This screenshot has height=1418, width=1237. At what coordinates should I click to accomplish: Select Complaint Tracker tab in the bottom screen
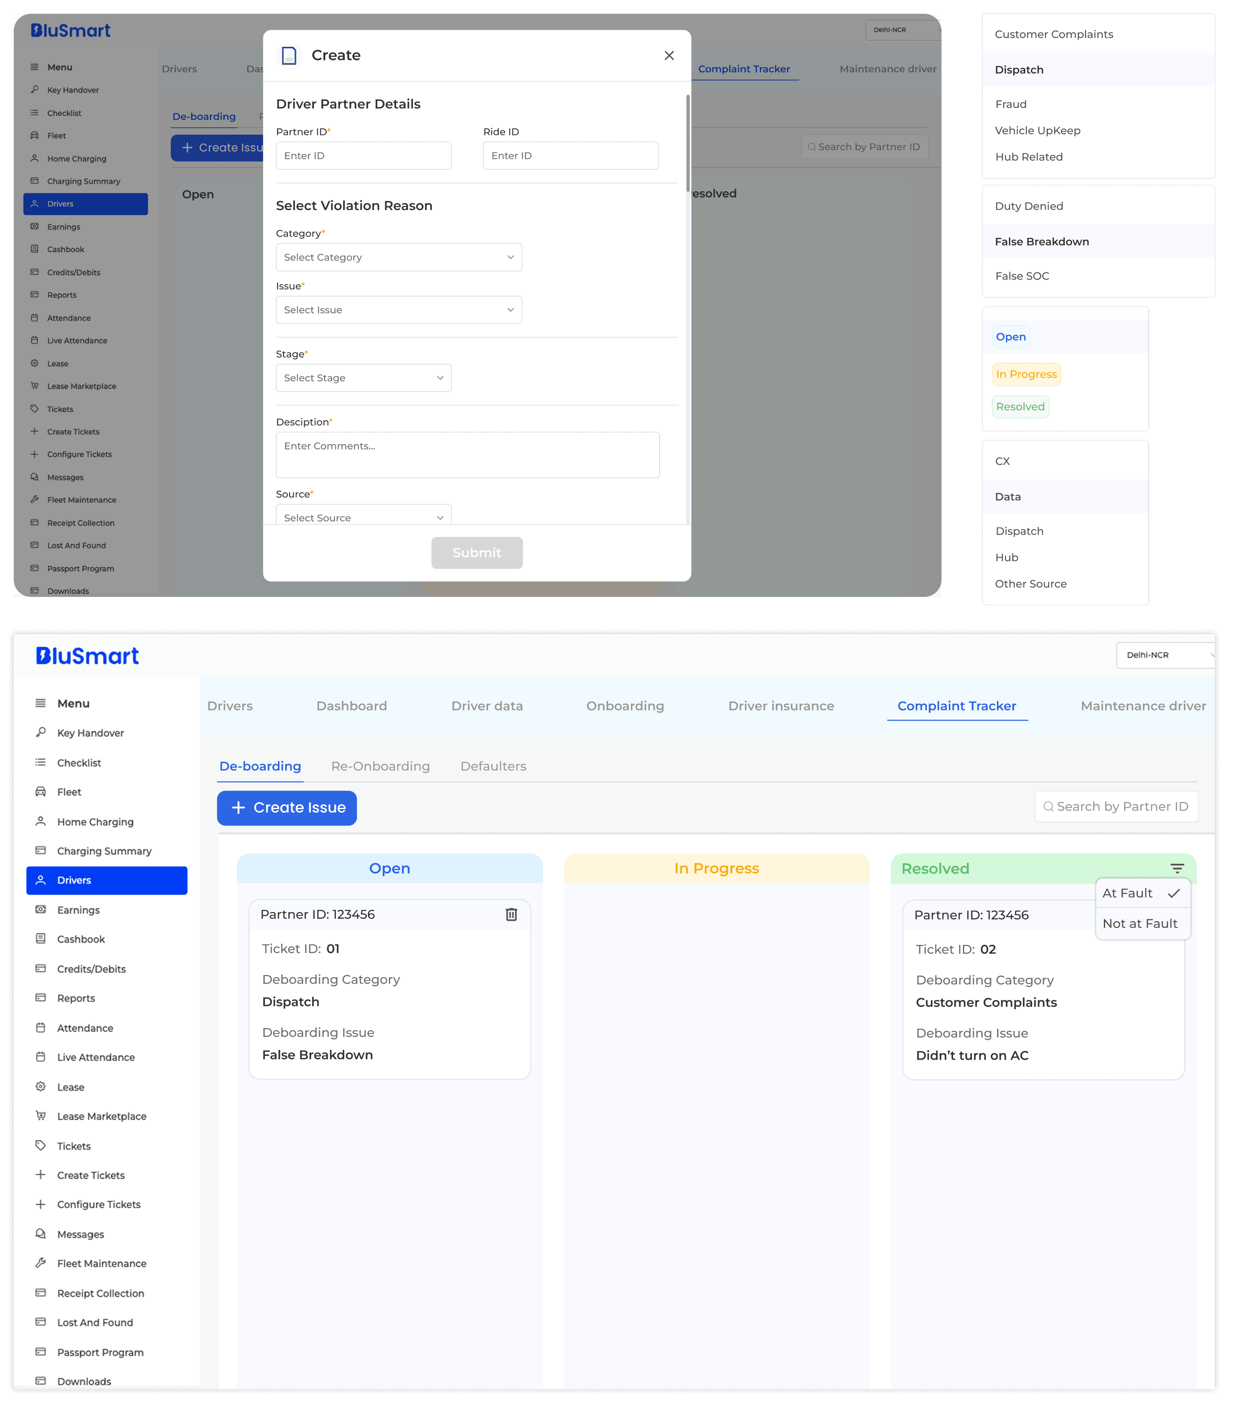pyautogui.click(x=957, y=706)
